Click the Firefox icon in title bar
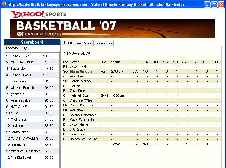 4,4
